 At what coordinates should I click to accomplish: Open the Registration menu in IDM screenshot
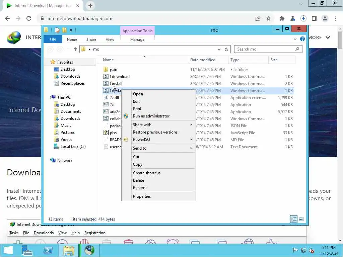click(x=95, y=233)
